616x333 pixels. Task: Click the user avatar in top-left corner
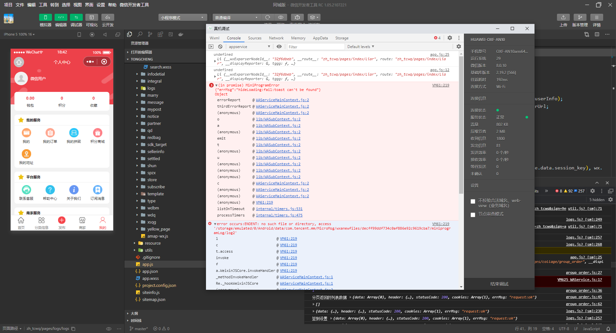pyautogui.click(x=9, y=19)
